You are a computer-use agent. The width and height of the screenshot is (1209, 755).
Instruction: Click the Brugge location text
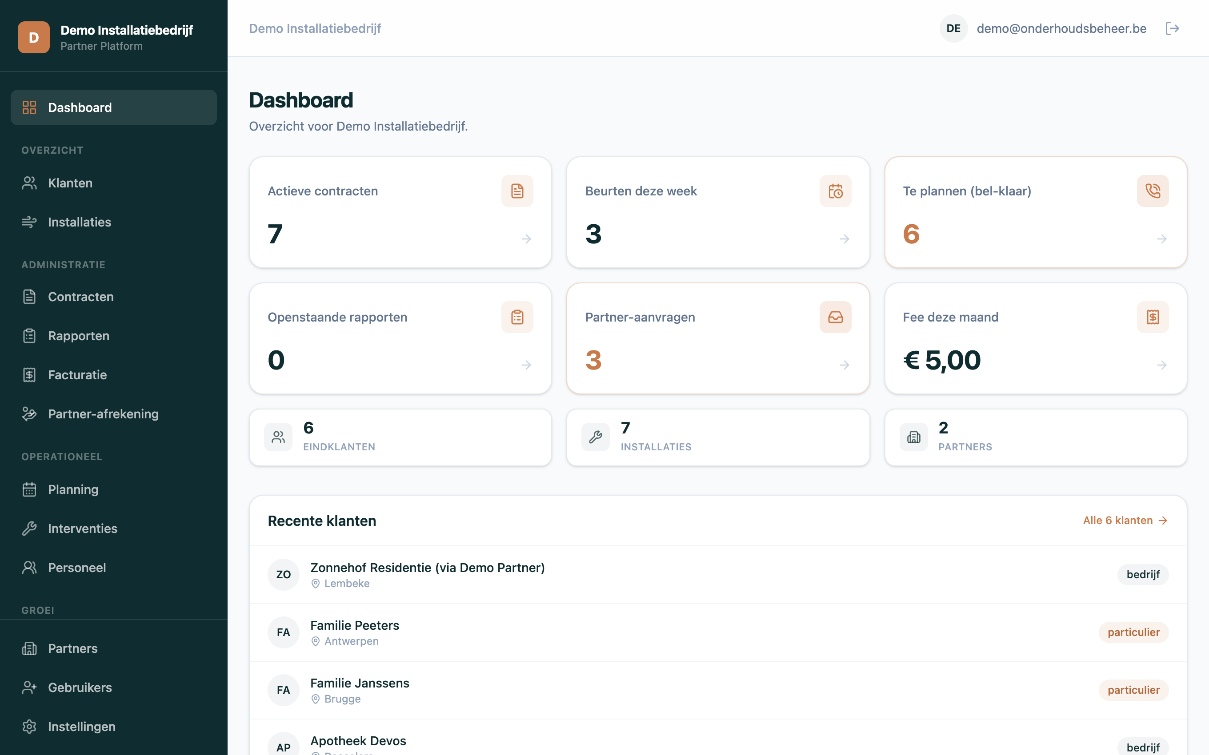342,699
